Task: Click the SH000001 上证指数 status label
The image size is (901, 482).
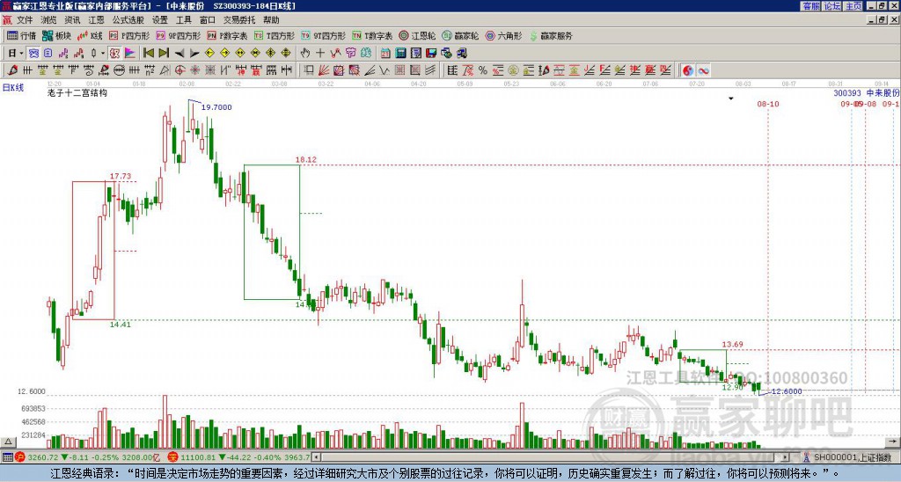Action: click(x=853, y=457)
